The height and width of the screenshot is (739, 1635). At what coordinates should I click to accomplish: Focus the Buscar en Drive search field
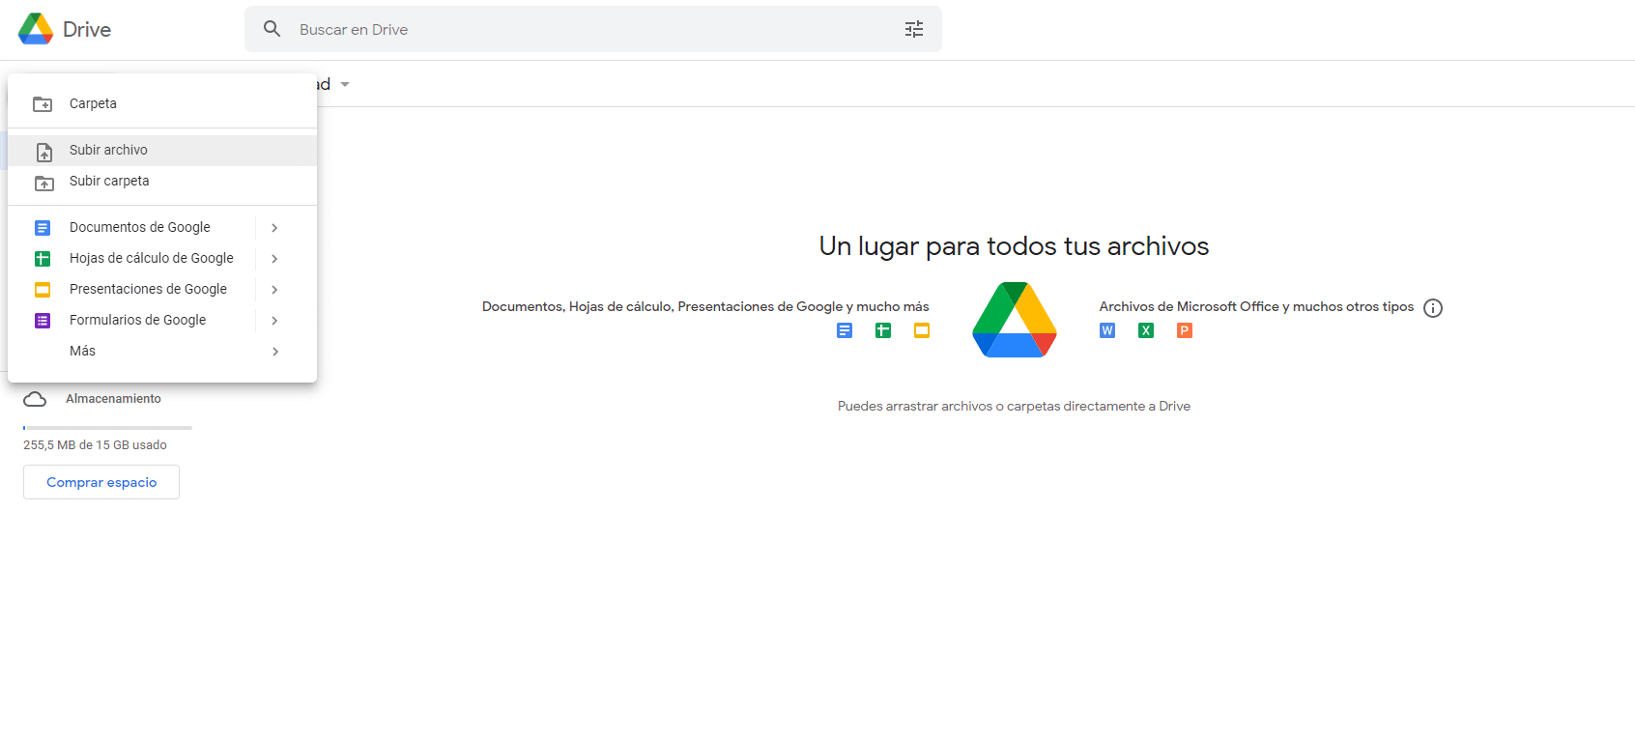click(x=593, y=29)
